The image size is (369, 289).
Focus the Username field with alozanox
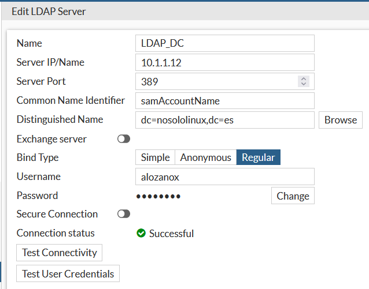(224, 177)
